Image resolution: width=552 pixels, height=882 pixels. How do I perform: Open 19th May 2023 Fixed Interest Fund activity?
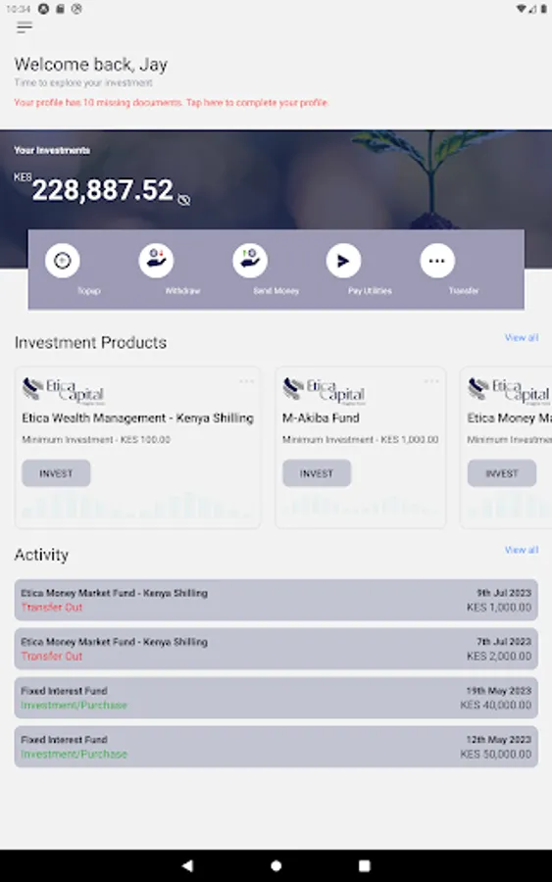point(276,698)
